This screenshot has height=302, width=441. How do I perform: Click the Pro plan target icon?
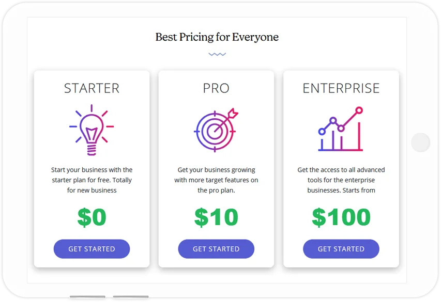pyautogui.click(x=216, y=130)
